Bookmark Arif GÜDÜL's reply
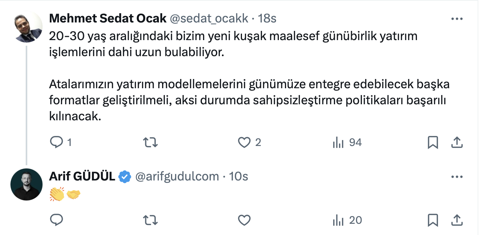This screenshot has width=480, height=235. tap(433, 220)
